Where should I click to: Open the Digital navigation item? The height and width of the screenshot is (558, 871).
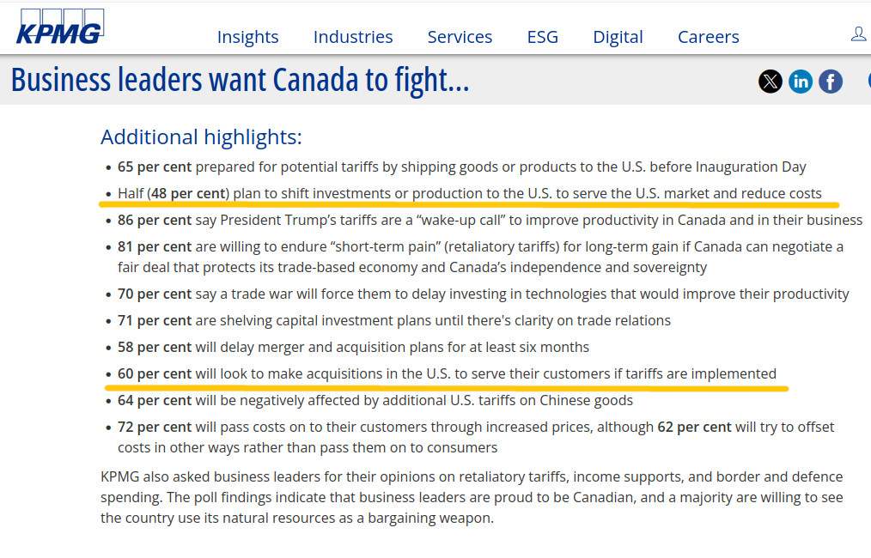[x=618, y=37]
